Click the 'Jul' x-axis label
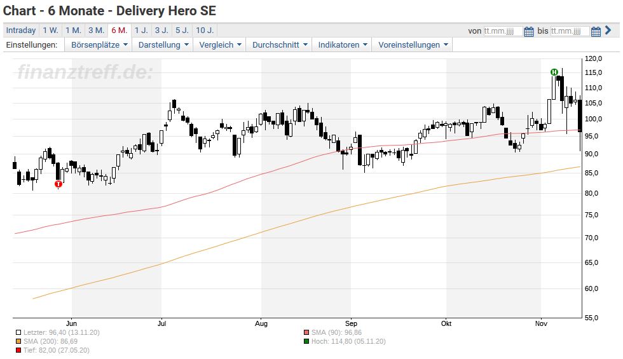This screenshot has height=359, width=623. tap(161, 323)
